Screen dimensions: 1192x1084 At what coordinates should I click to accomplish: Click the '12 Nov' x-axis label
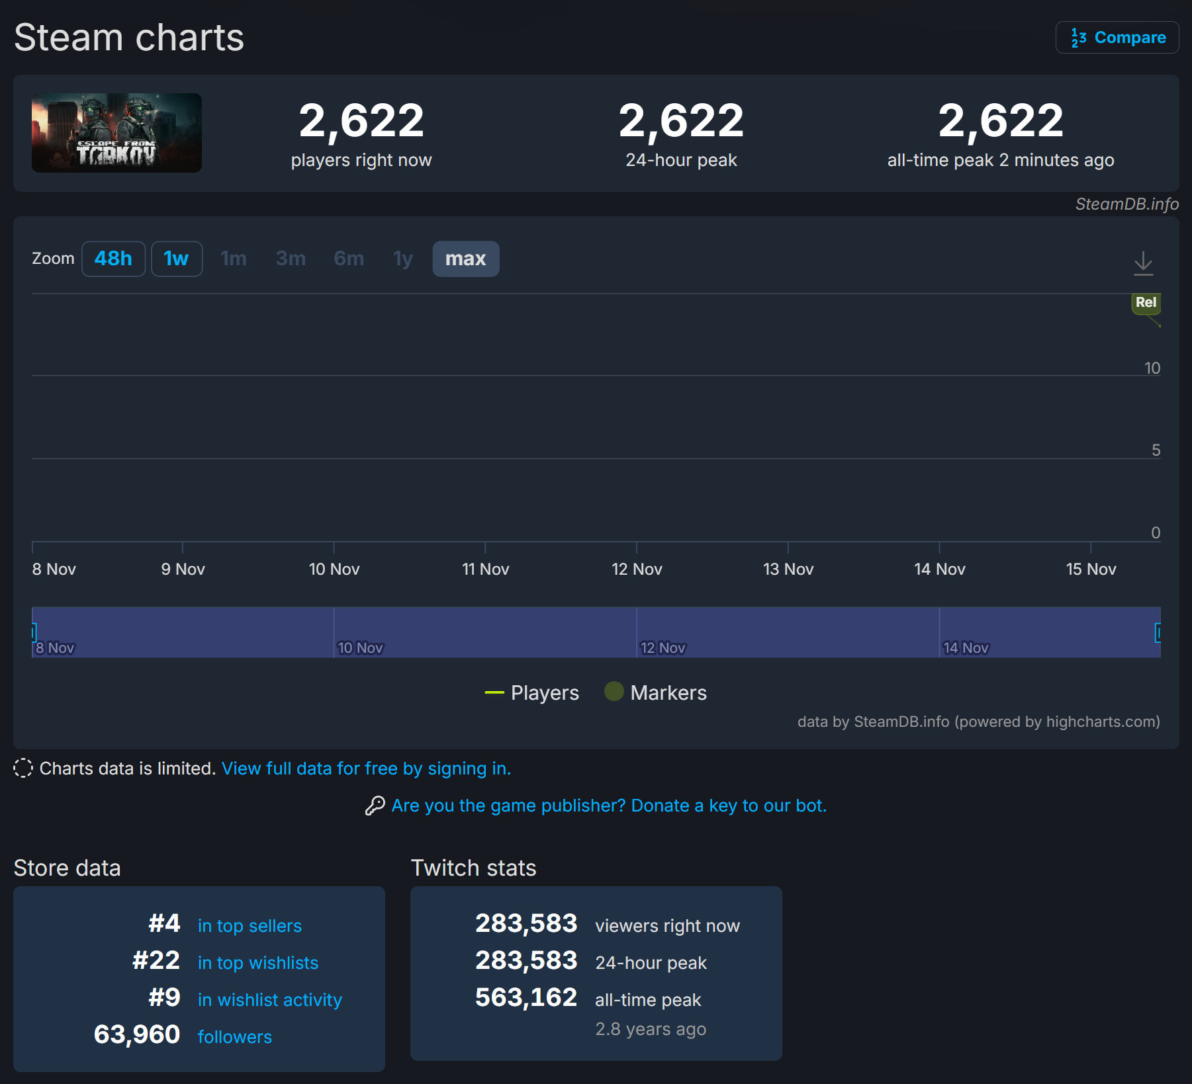(x=637, y=569)
